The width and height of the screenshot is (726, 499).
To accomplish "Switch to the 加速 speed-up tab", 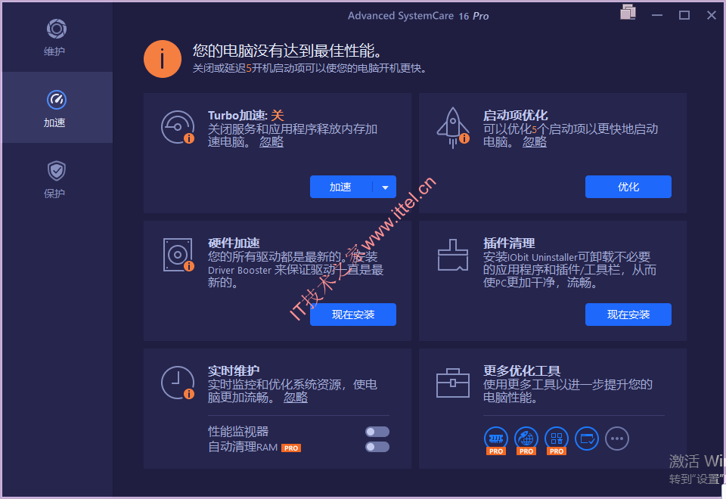I will pos(57,107).
